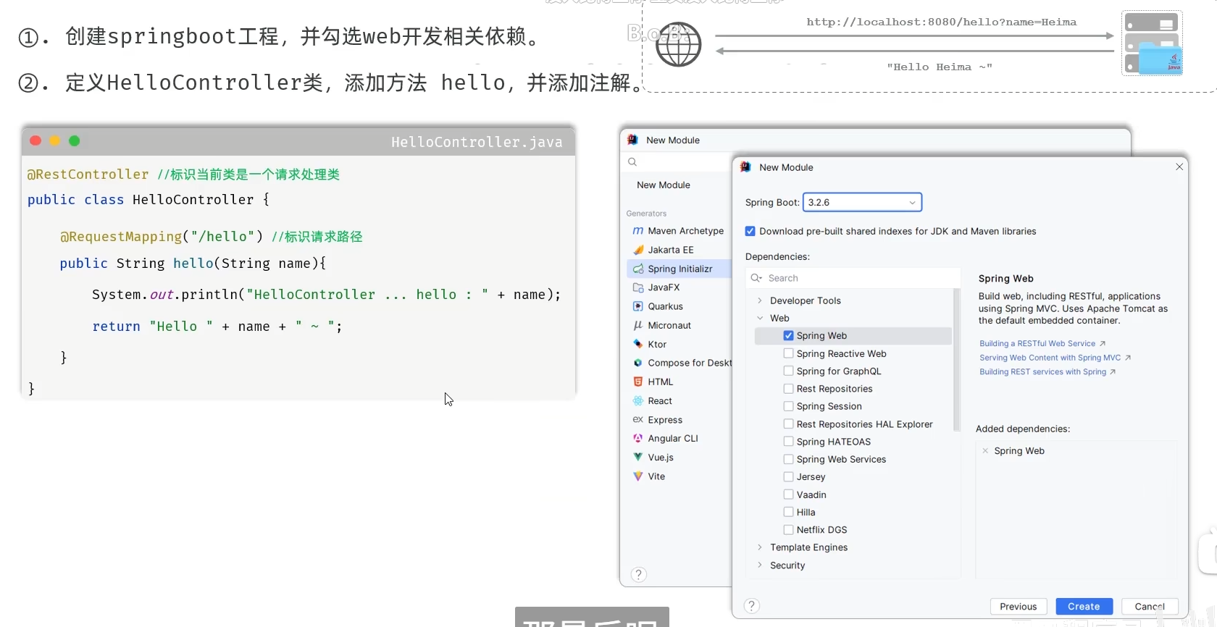1217x627 pixels.
Task: Open the Spring Boot version dropdown
Action: click(x=862, y=202)
